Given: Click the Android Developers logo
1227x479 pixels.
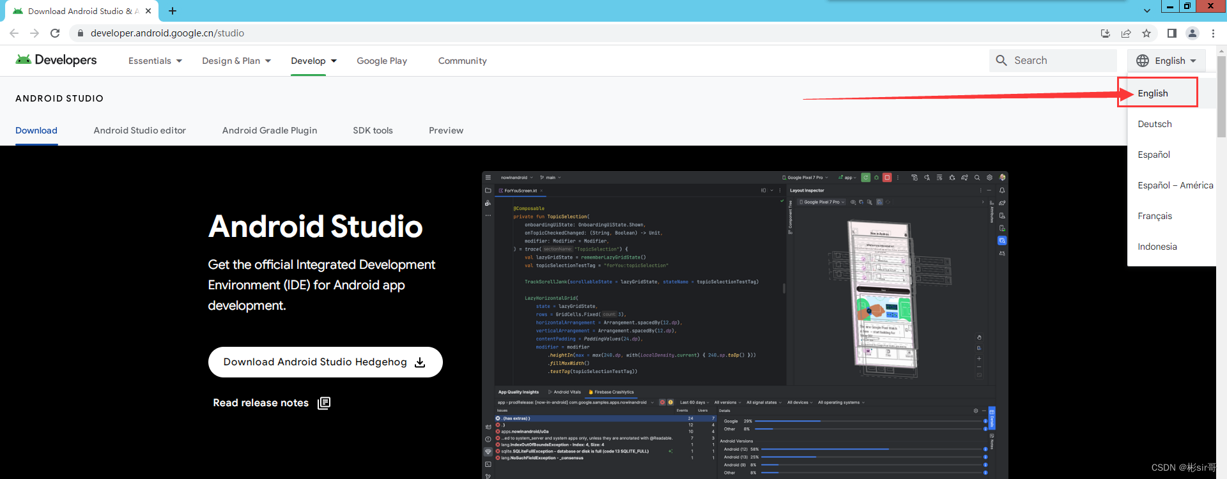Looking at the screenshot, I should pos(56,60).
